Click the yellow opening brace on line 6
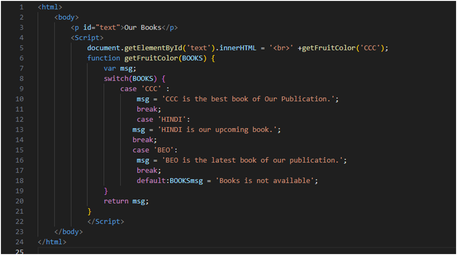 coord(213,58)
